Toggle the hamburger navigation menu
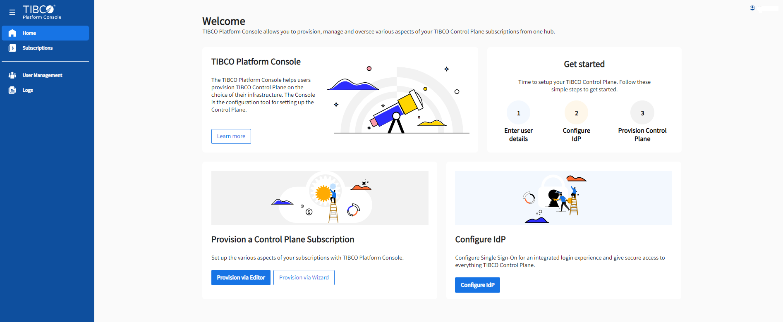 tap(12, 12)
